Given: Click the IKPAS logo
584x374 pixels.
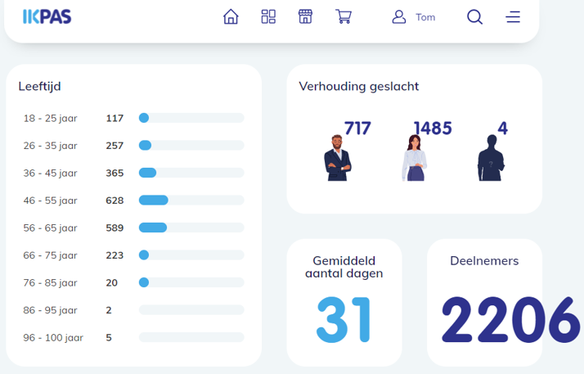Looking at the screenshot, I should (47, 16).
